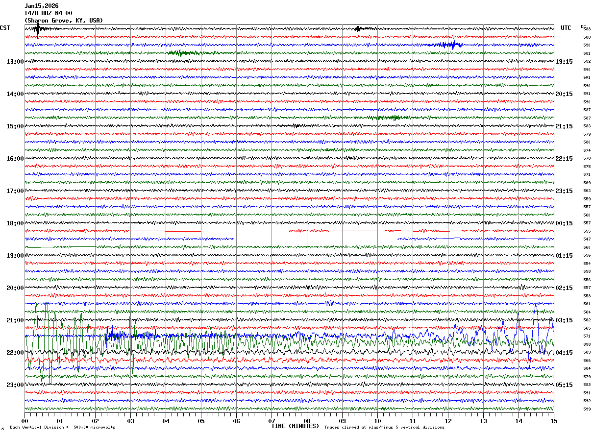Click the CST timezone label
593x434 pixels.
[5, 28]
